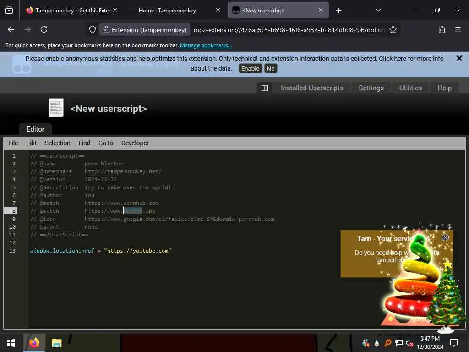The image size is (469, 352).
Task: Open the Utilities tab
Action: coord(410,88)
